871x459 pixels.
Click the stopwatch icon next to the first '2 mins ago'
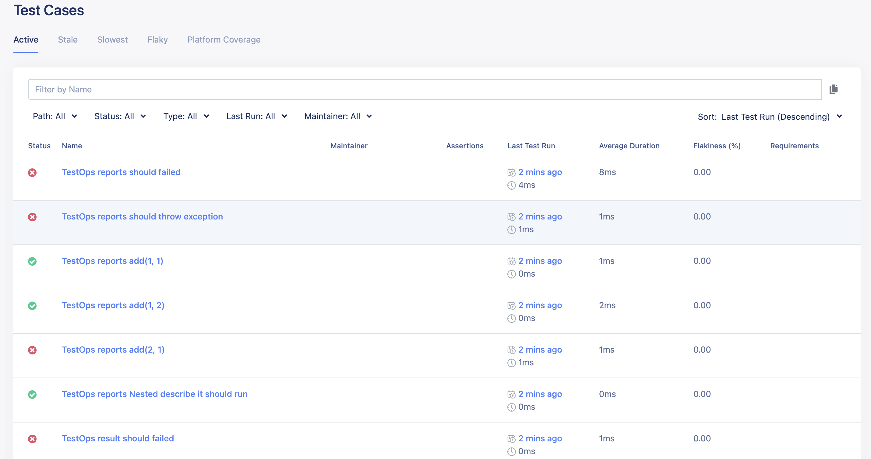click(x=511, y=172)
